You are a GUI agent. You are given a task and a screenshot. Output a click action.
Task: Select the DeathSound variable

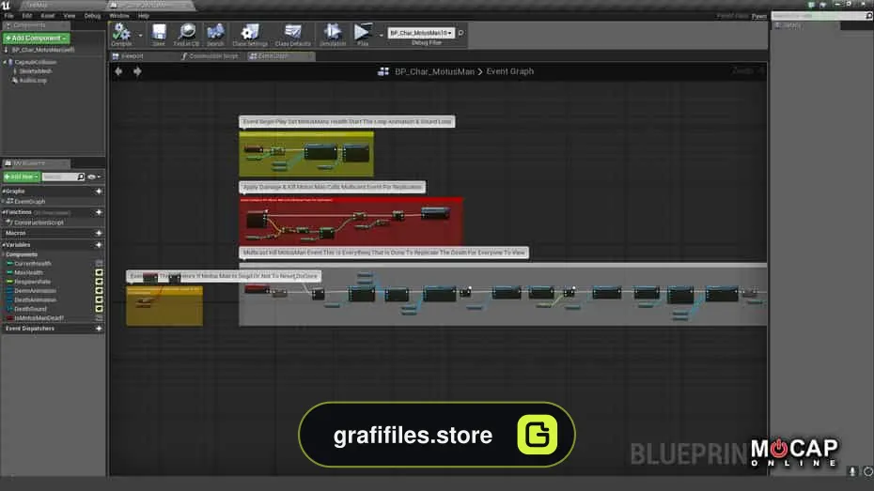(x=26, y=309)
